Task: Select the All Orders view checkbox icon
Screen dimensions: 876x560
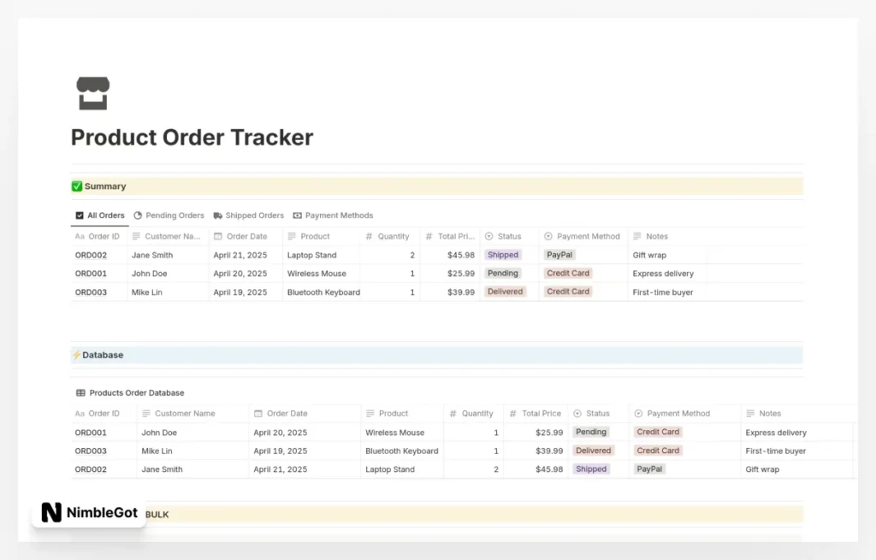Action: pyautogui.click(x=79, y=215)
